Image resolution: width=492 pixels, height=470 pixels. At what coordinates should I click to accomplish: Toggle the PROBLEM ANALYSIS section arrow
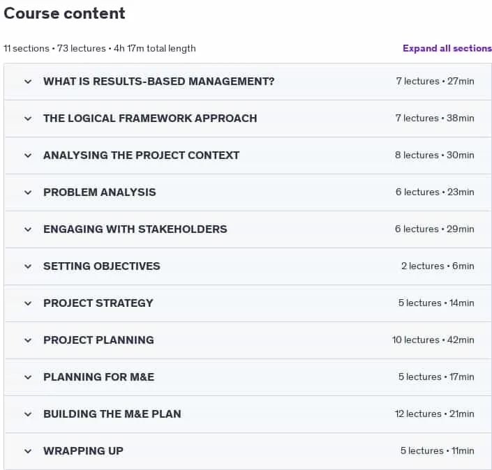[28, 192]
